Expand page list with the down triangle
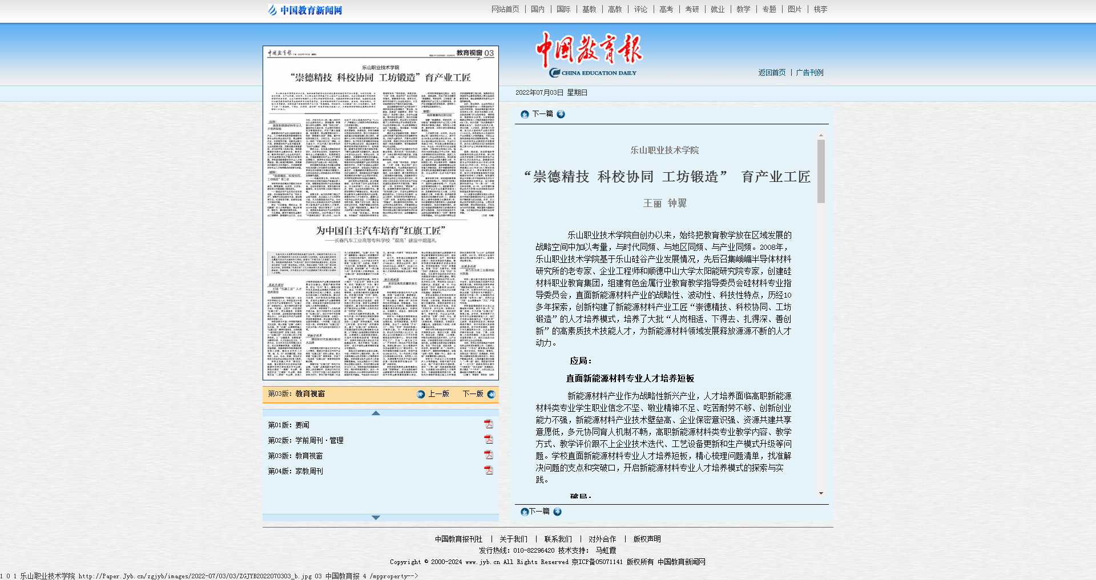 point(376,517)
